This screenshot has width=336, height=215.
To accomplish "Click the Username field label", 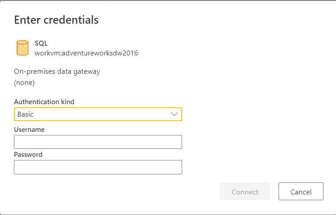I will point(29,129).
